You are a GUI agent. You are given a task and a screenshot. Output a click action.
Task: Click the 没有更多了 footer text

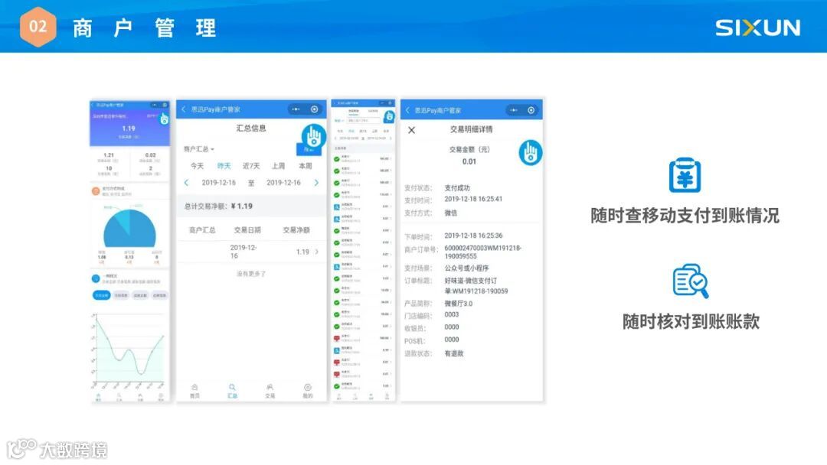[251, 274]
